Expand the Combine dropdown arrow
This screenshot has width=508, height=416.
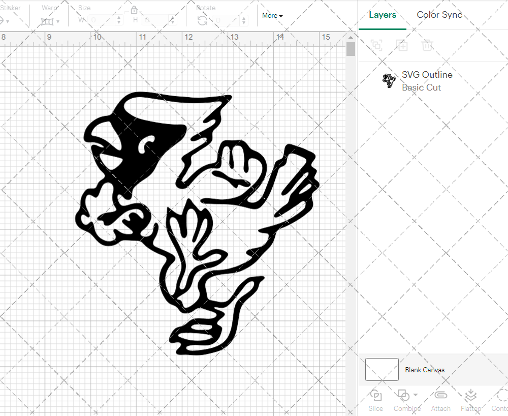click(x=416, y=395)
